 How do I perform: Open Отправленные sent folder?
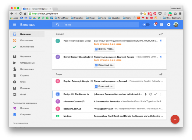(27, 63)
